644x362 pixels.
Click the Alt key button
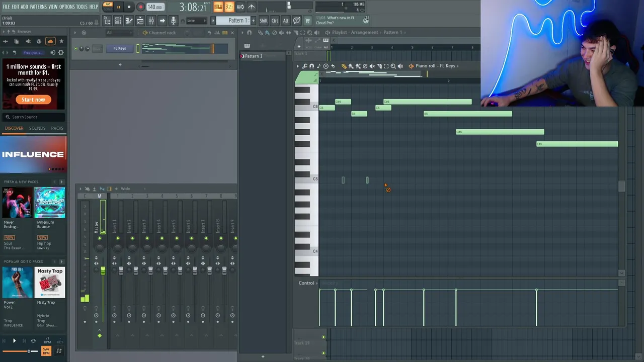[x=285, y=21]
